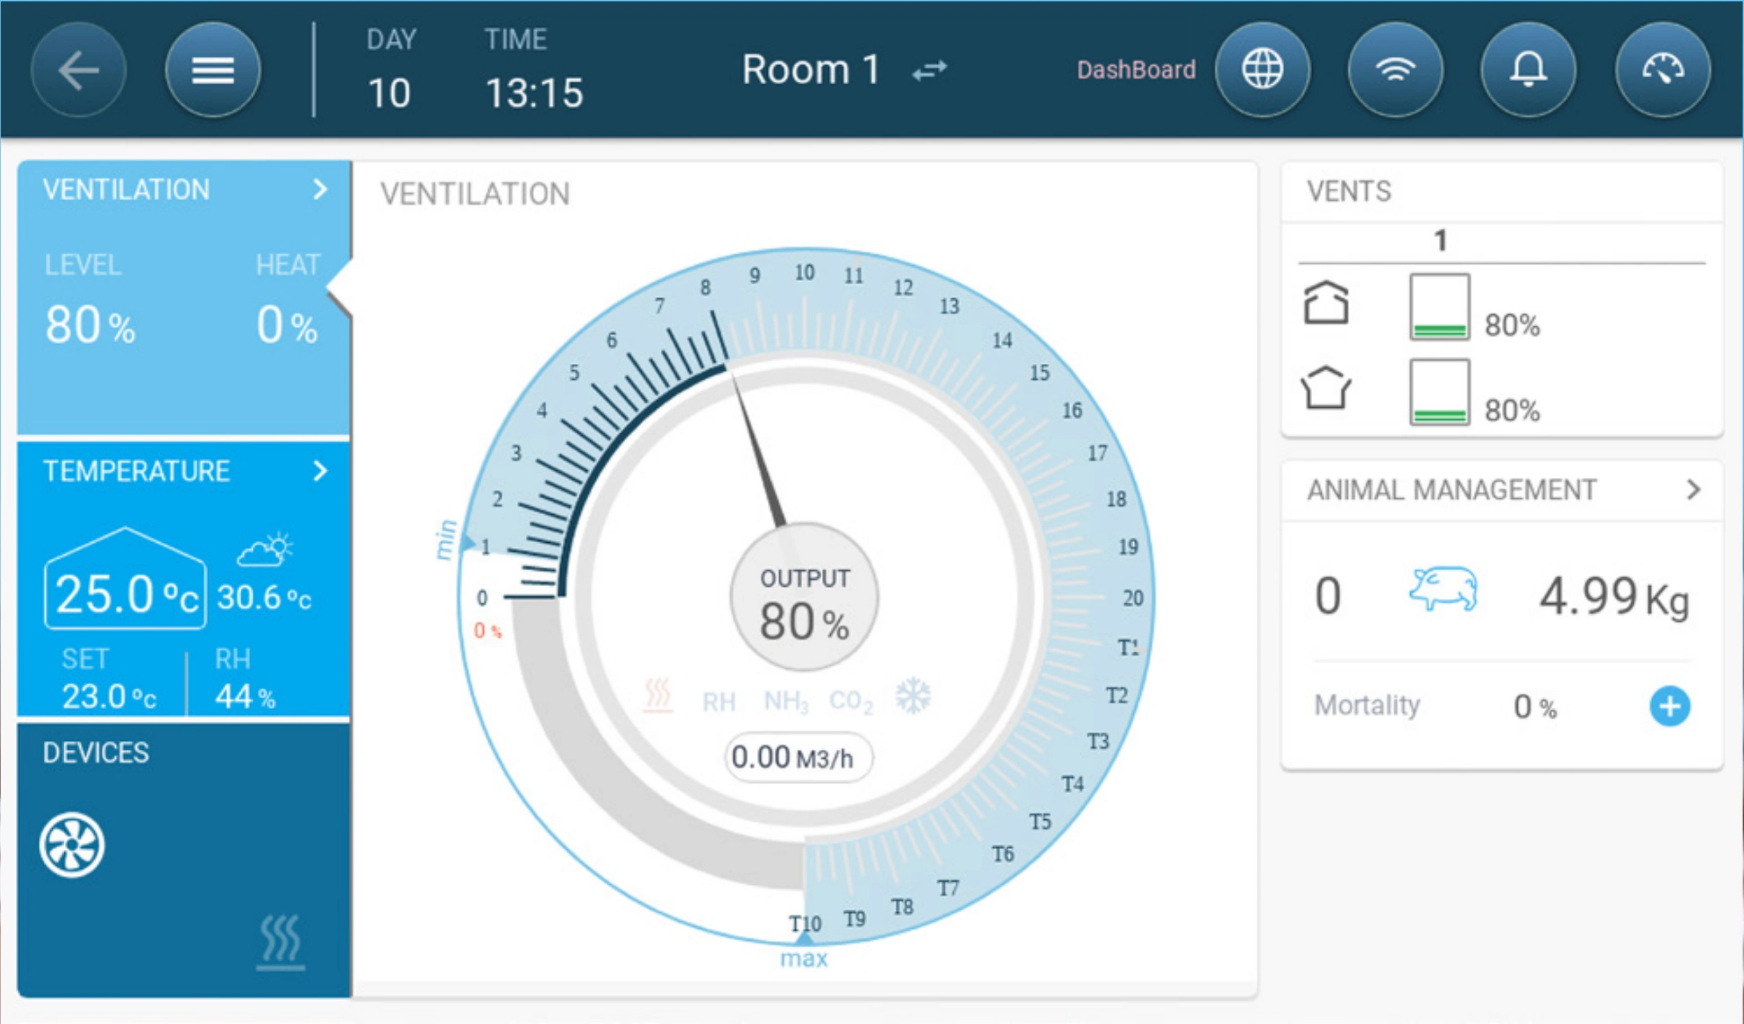Viewport: 1744px width, 1024px height.
Task: Open the Wi-Fi connection status
Action: pyautogui.click(x=1395, y=70)
